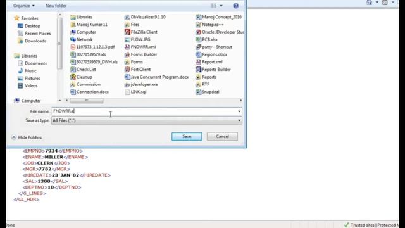Select the Forms Builder shortcut icon

(127, 54)
